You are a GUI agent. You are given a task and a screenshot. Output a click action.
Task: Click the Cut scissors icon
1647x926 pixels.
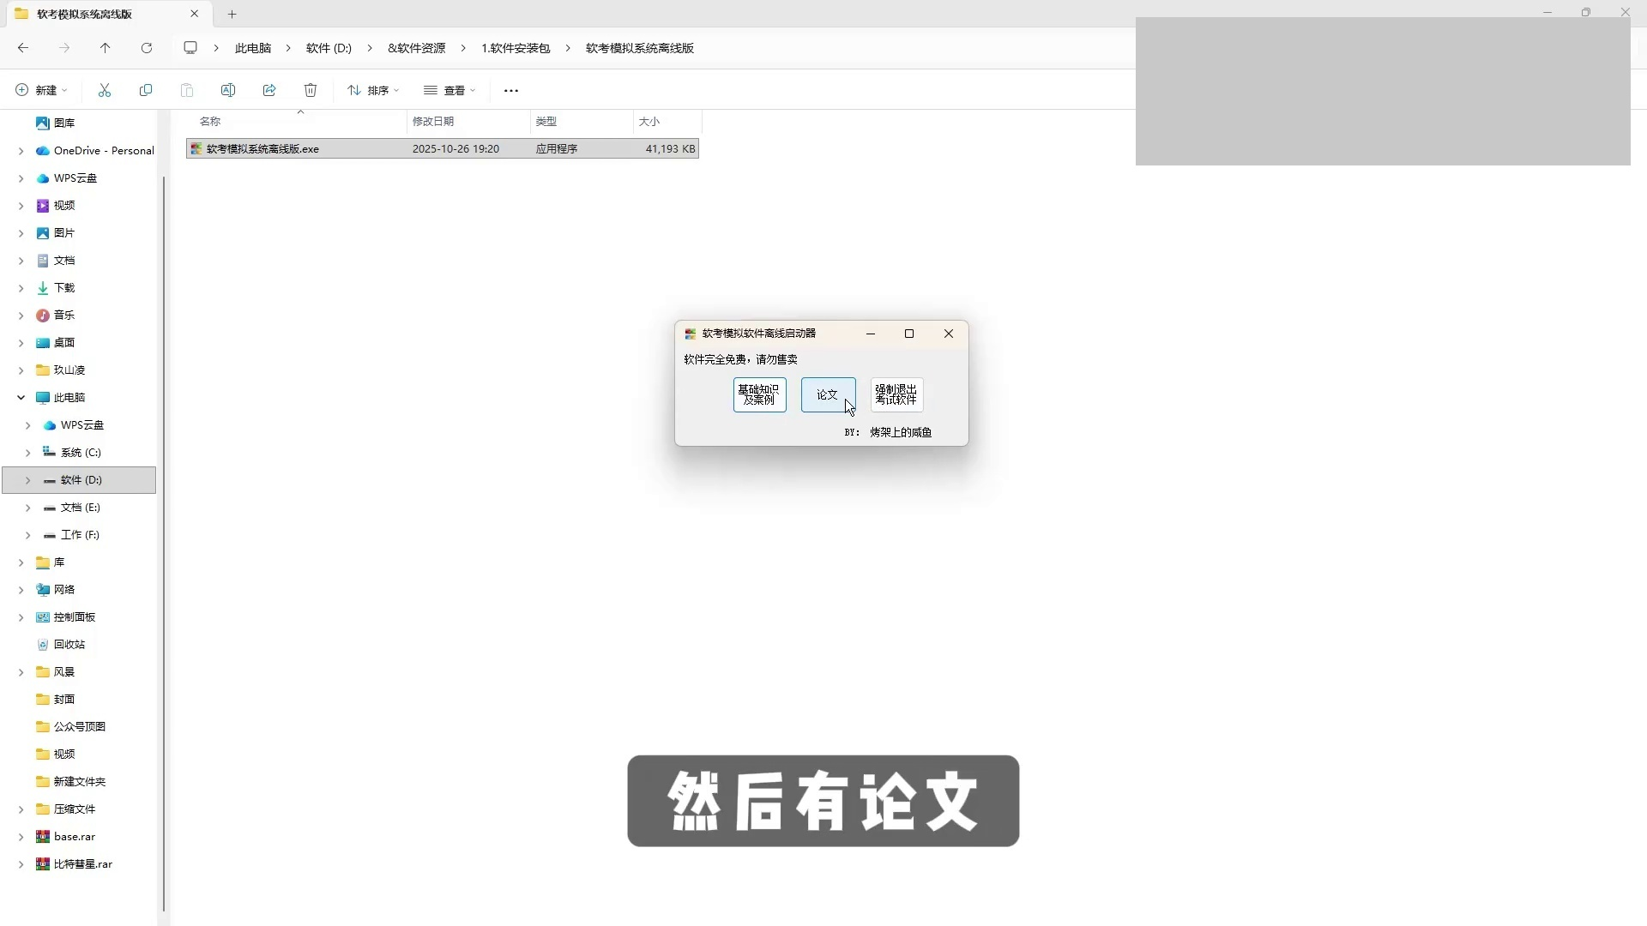(x=105, y=90)
